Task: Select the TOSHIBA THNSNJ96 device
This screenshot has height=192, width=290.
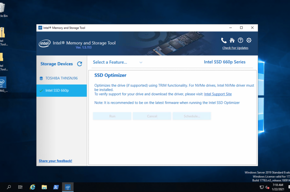Action: (62, 78)
